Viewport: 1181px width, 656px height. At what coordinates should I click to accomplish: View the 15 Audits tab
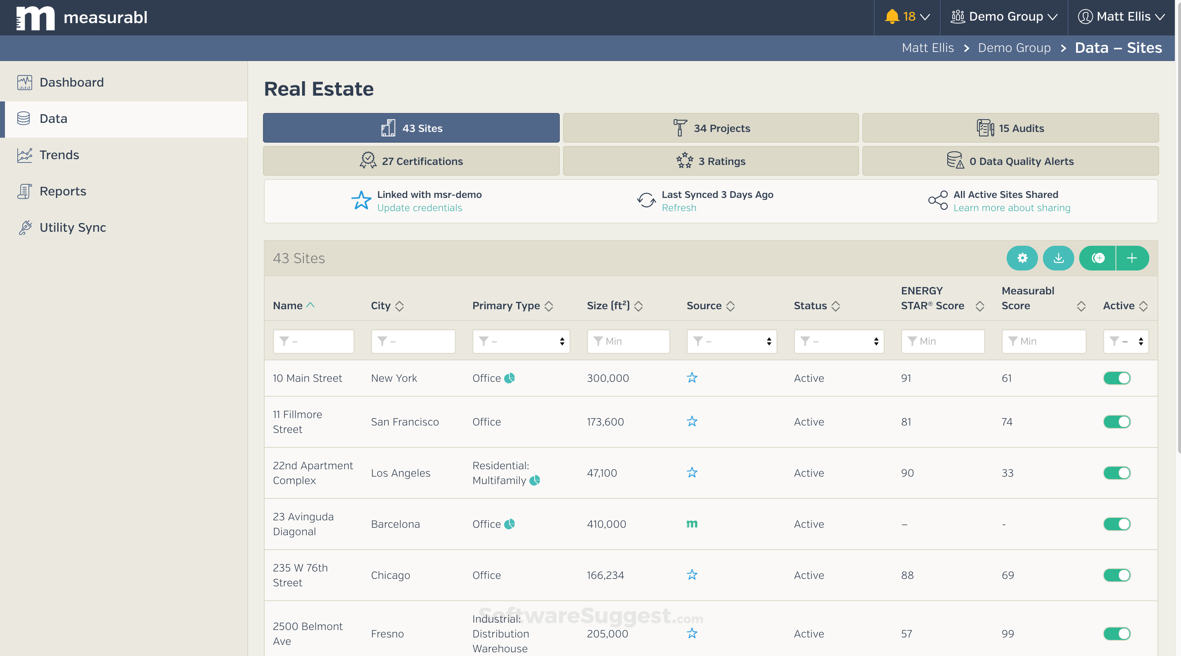1010,128
